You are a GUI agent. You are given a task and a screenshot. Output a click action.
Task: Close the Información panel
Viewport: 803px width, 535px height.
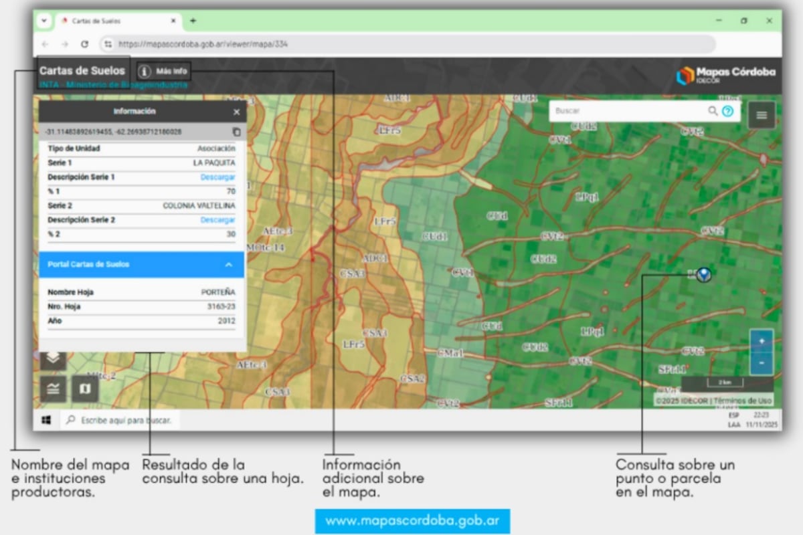236,112
